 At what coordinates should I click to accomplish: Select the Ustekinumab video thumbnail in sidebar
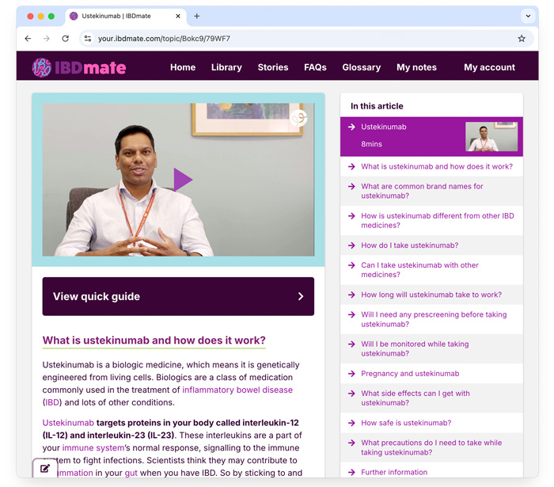491,136
